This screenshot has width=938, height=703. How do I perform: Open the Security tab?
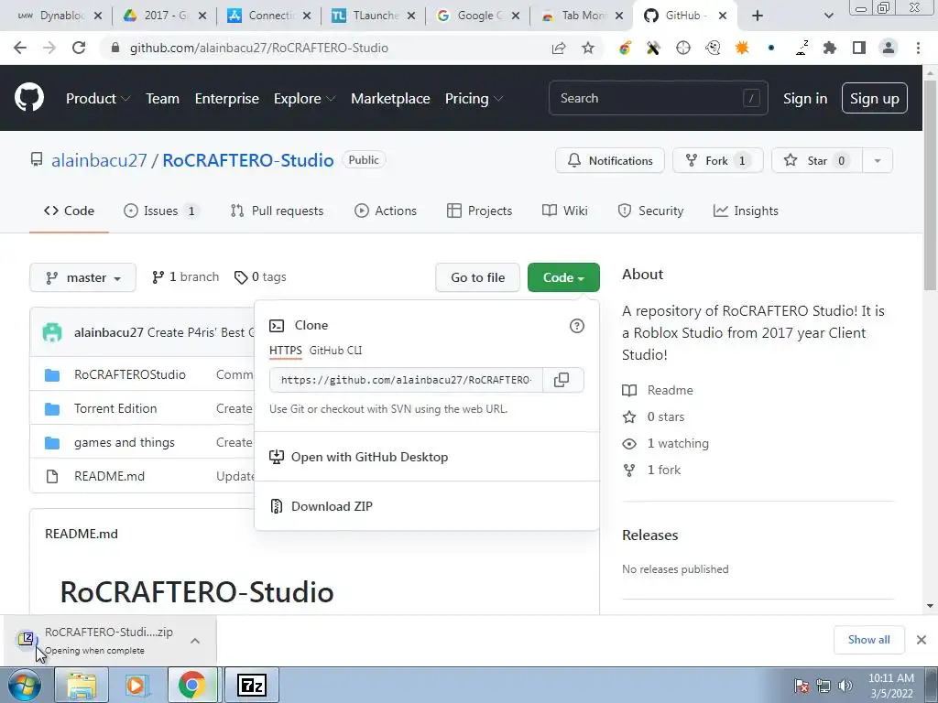pos(650,211)
